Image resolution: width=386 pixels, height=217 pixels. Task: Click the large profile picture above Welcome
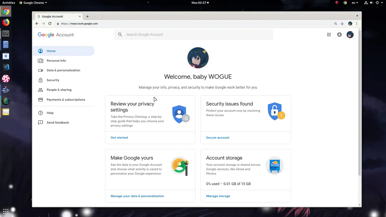coord(198,58)
